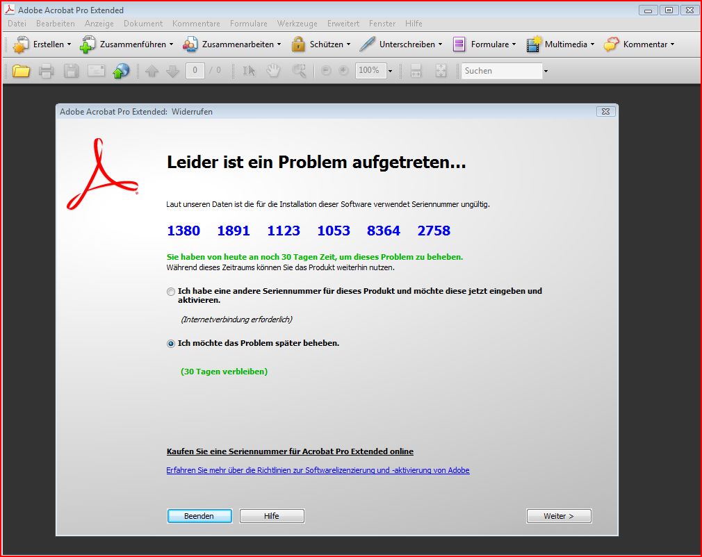The width and height of the screenshot is (702, 557).
Task: Click serial number segment 1380
Action: click(183, 231)
